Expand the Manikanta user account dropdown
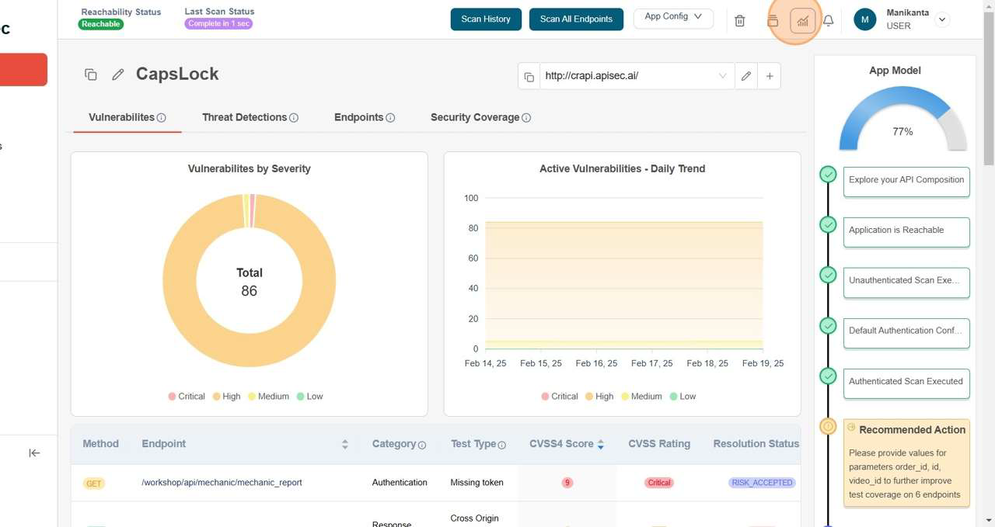The image size is (995, 527). click(x=941, y=19)
